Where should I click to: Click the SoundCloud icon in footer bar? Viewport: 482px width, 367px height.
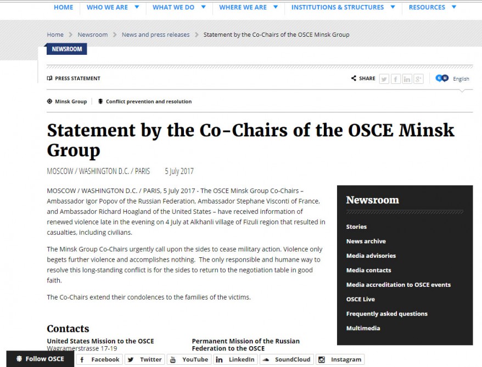(266, 360)
